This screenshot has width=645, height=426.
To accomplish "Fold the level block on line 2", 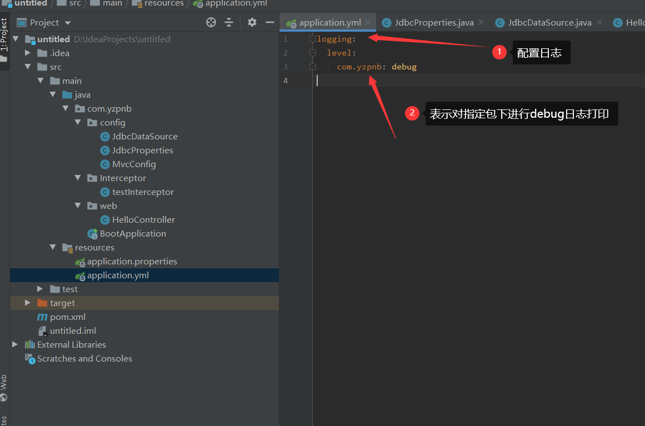I will click(313, 53).
